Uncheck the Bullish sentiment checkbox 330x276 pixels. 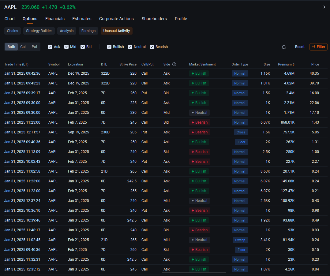[109, 47]
